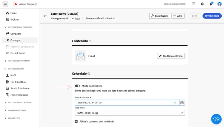Click the Profili person icon
The height and width of the screenshot is (127, 224).
coord(7,75)
